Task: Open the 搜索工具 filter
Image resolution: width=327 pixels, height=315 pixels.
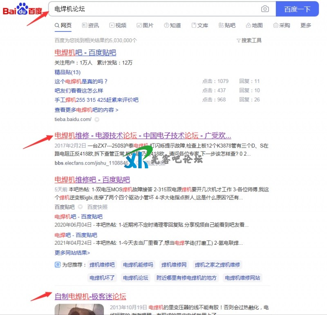Action: point(249,40)
